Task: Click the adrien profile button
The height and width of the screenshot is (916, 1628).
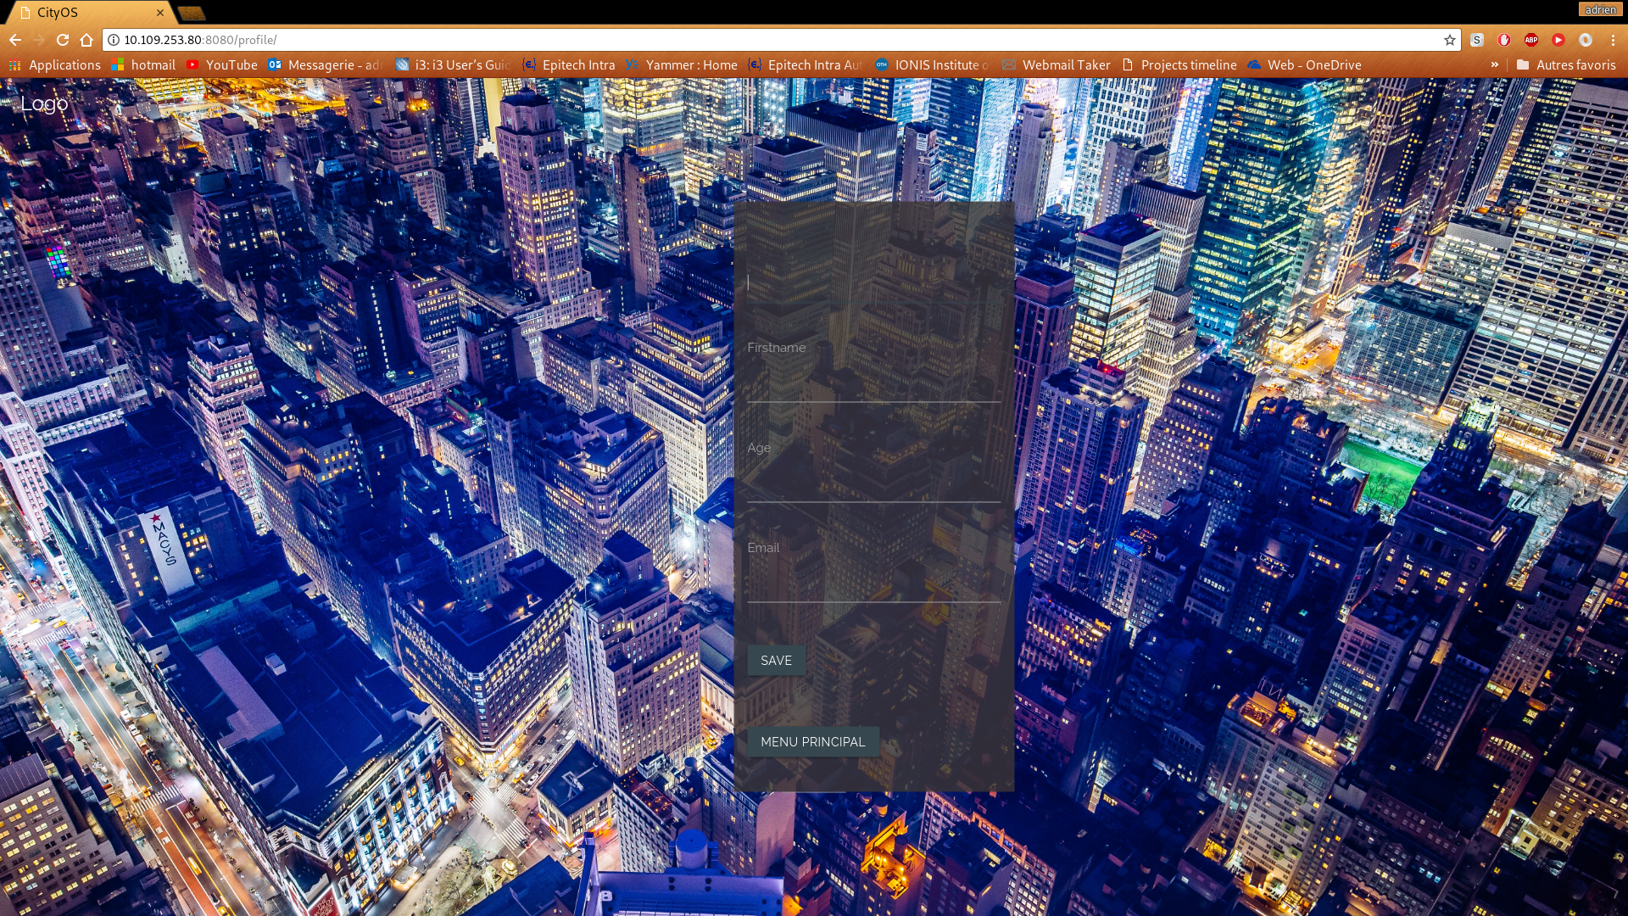Action: [1600, 10]
